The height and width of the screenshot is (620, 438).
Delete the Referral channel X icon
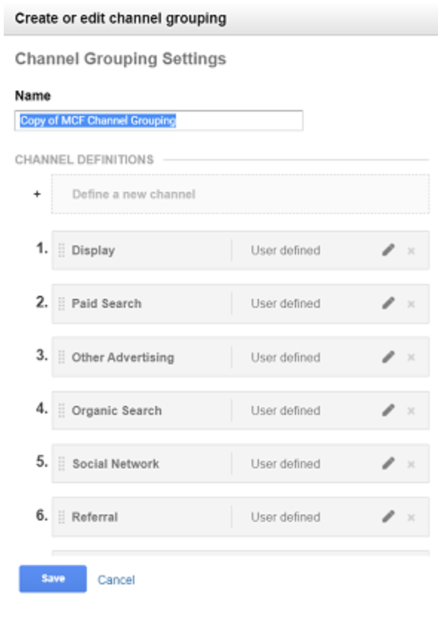click(x=411, y=517)
